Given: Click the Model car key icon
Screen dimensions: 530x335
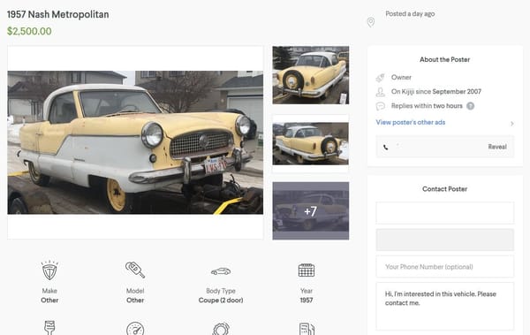Looking at the screenshot, I should pos(135,270).
